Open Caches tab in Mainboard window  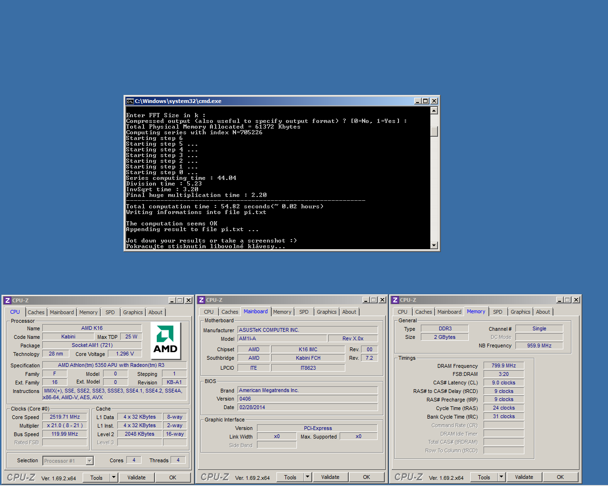tap(230, 312)
